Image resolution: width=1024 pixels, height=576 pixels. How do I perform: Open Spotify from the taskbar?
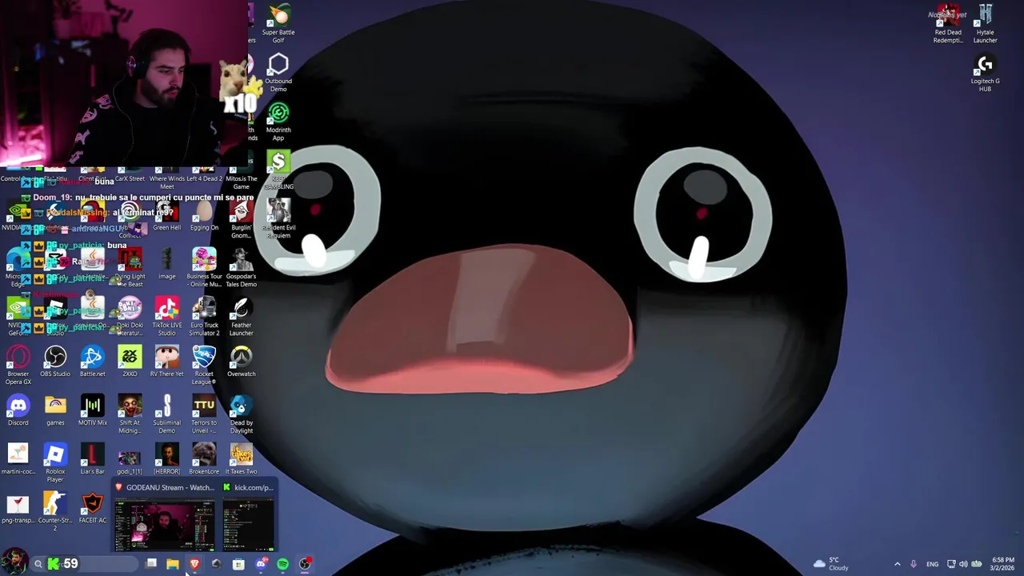282,564
